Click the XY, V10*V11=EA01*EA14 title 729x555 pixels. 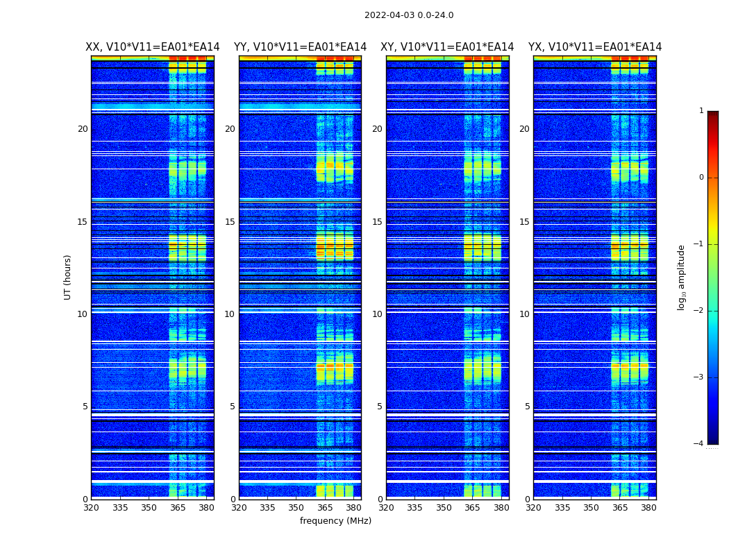[x=447, y=47]
